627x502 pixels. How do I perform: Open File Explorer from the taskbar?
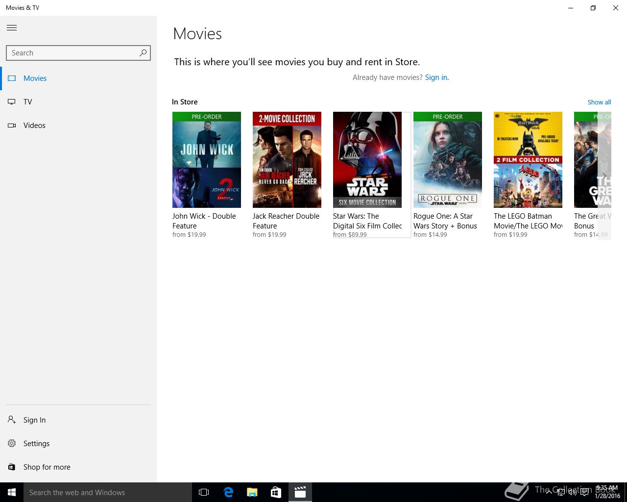pos(252,492)
